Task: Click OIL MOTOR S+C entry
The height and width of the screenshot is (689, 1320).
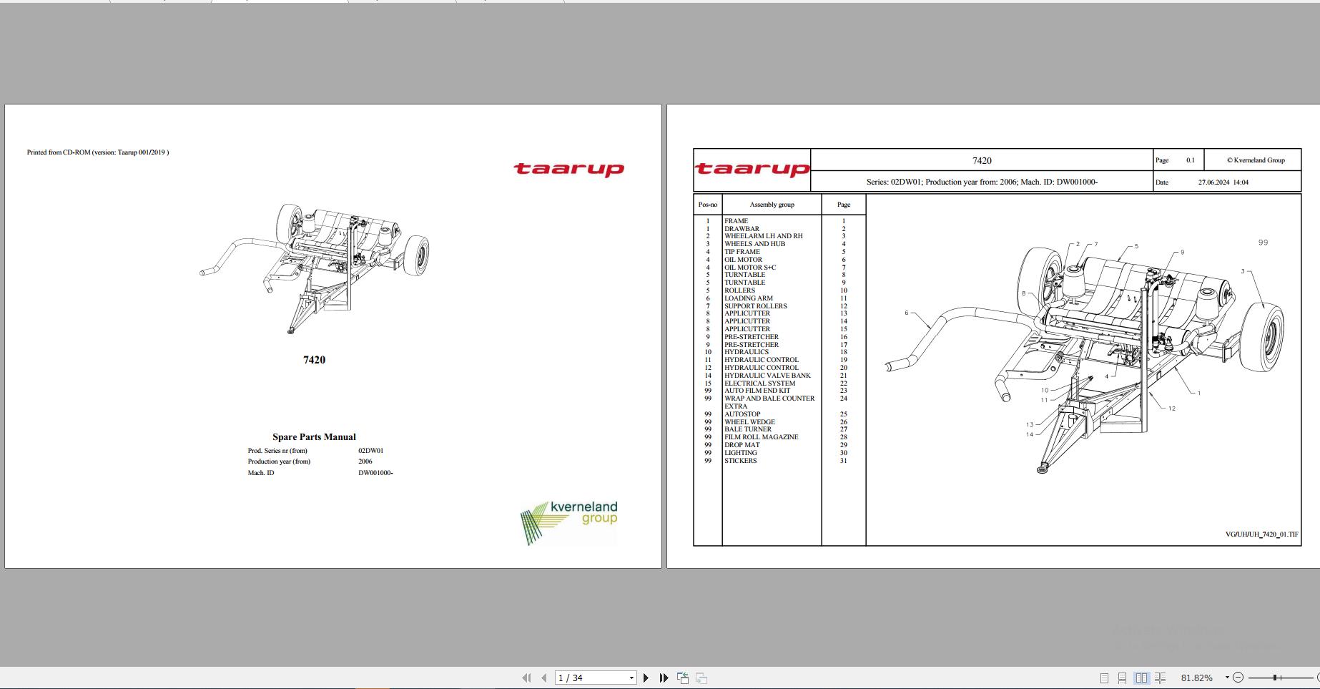Action: click(x=750, y=268)
